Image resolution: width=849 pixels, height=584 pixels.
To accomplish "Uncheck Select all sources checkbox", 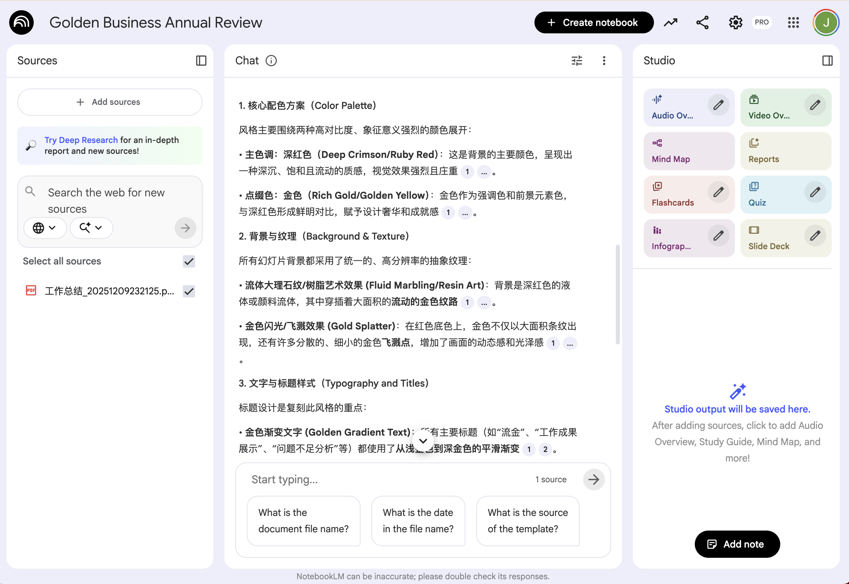I will pos(189,261).
